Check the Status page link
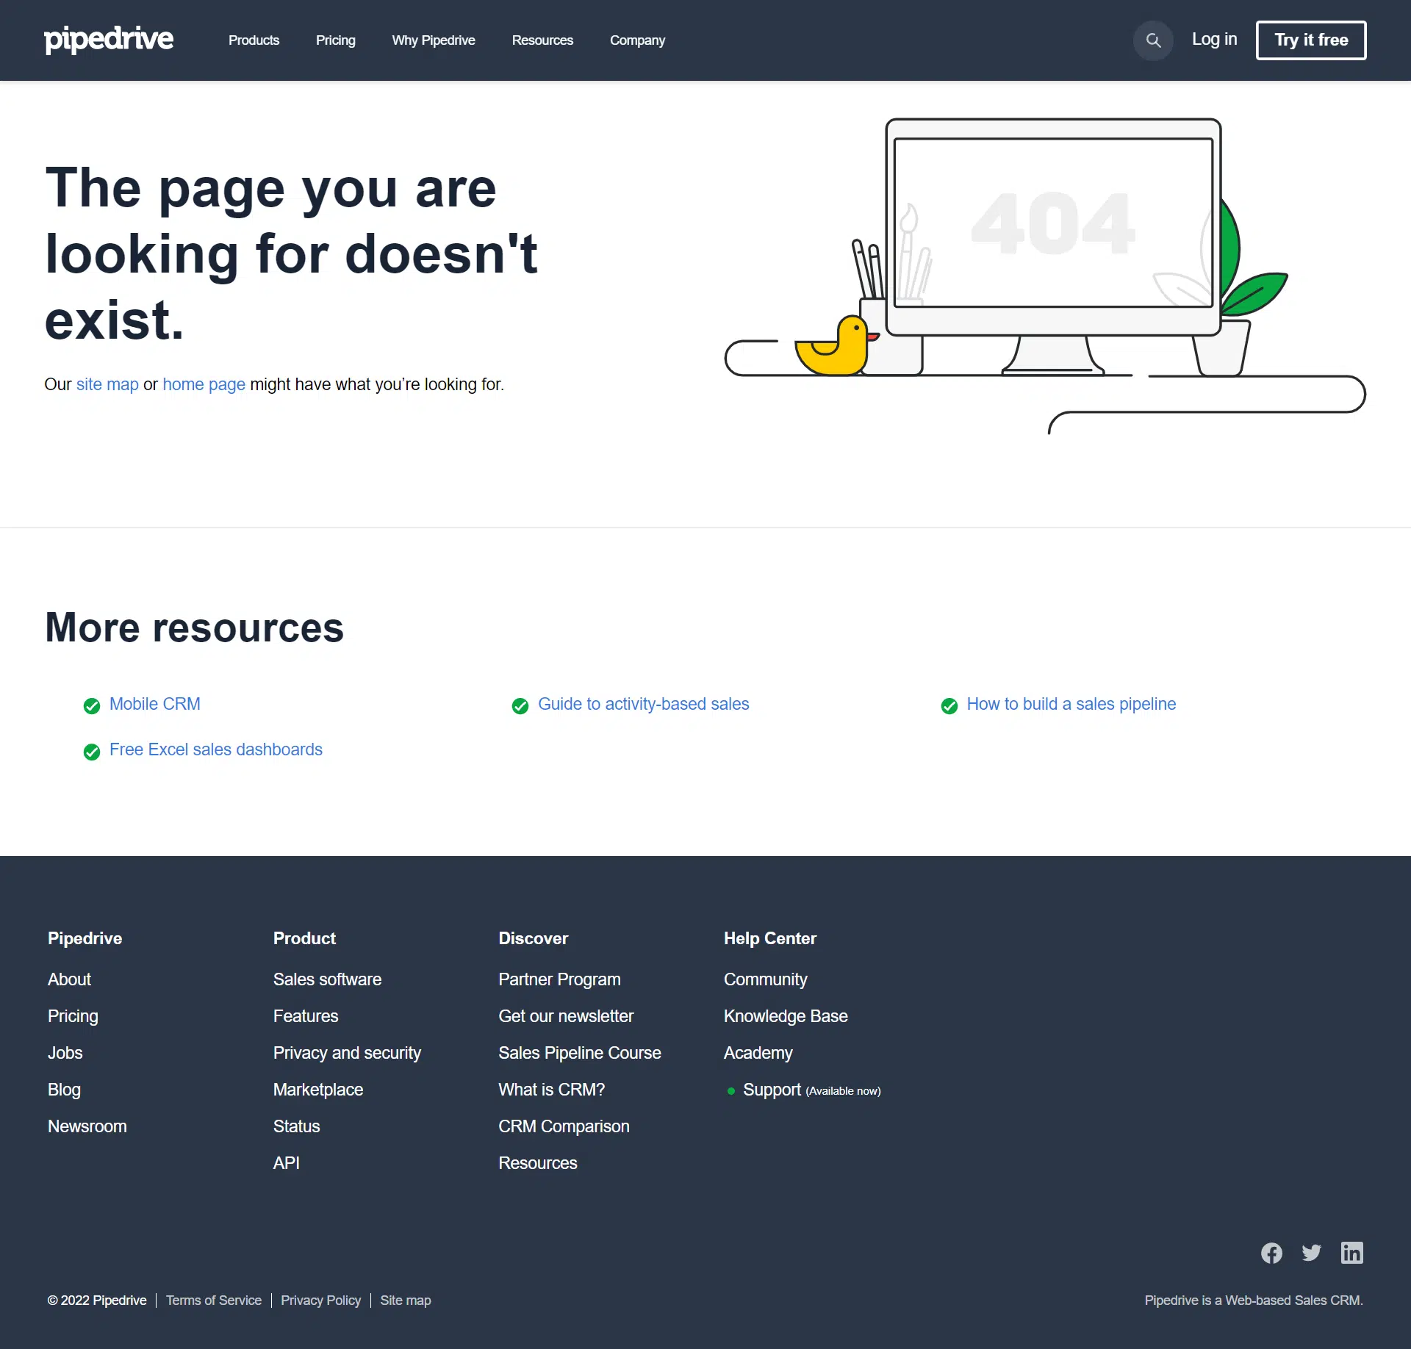Image resolution: width=1411 pixels, height=1349 pixels. [x=296, y=1126]
